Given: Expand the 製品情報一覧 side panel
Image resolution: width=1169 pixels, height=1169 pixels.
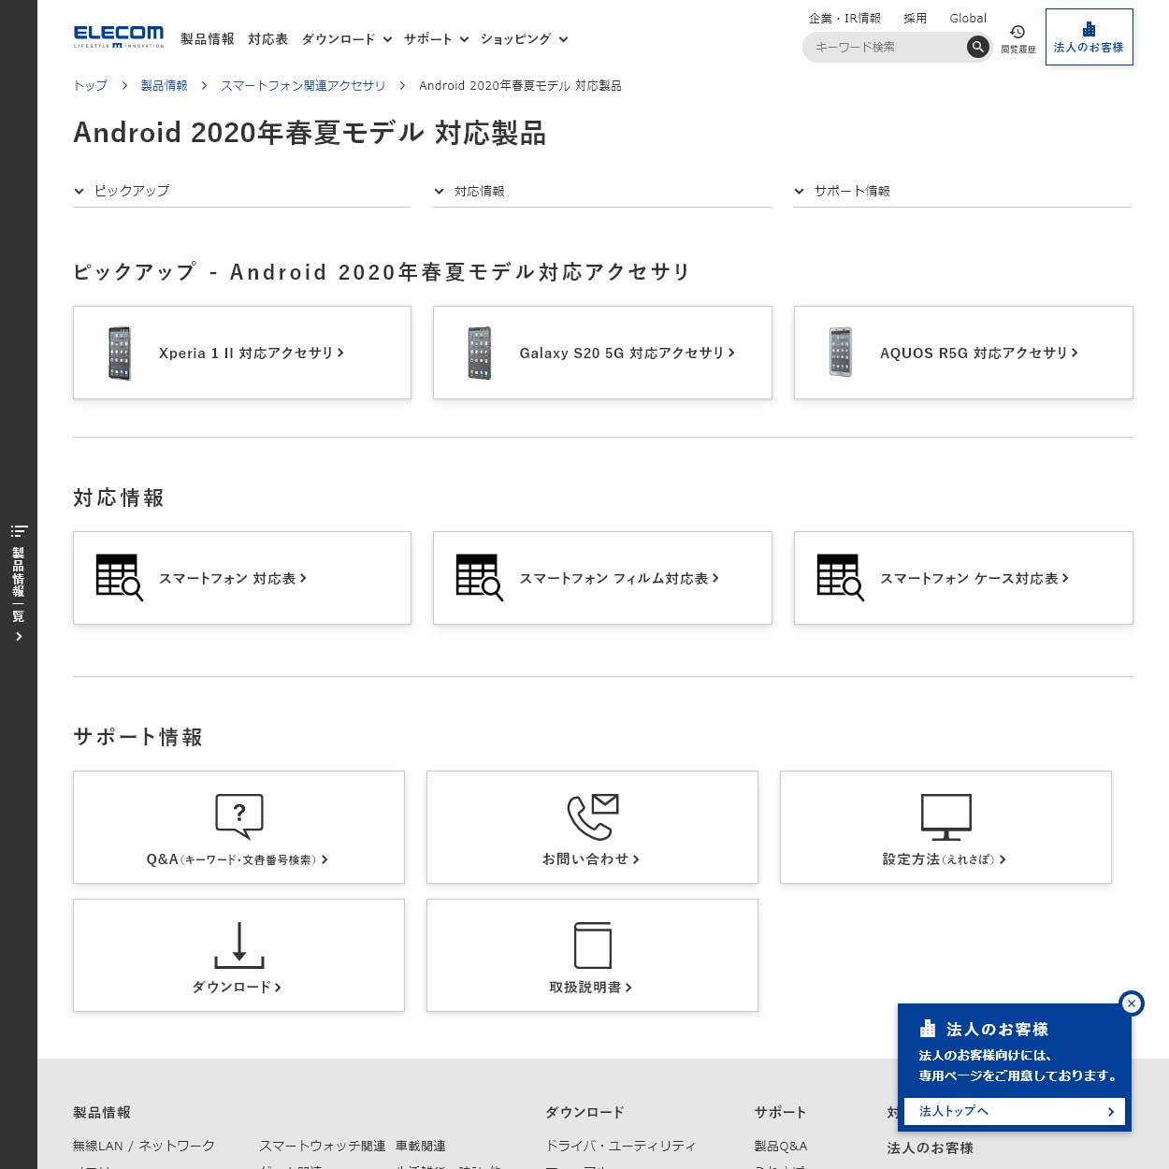Looking at the screenshot, I should click(19, 584).
